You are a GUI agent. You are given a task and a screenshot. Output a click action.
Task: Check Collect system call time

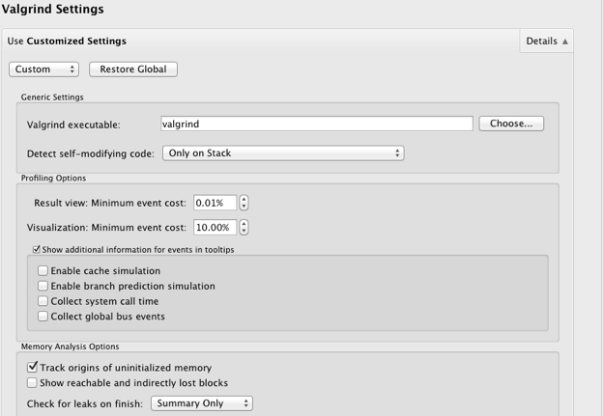pos(43,301)
